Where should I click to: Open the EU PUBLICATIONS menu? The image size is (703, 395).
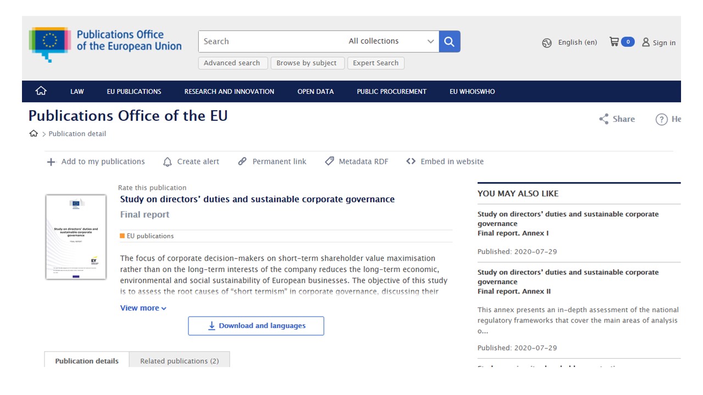134,92
